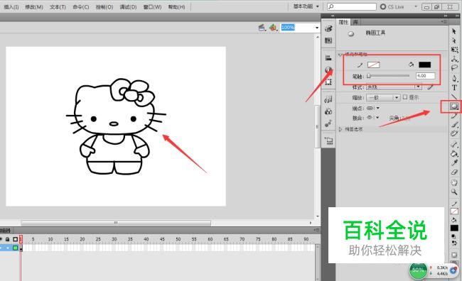The height and width of the screenshot is (281, 462).
Task: Open the 端点 cap style dropdown
Action: (372, 109)
